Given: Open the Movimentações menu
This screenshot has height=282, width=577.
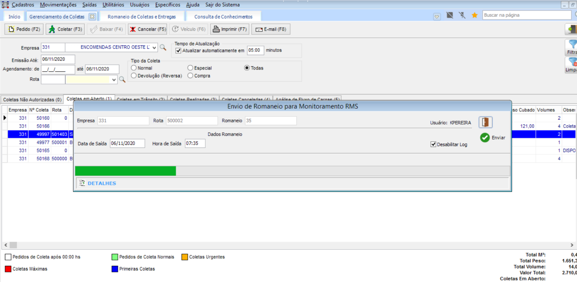Looking at the screenshot, I should pos(58,5).
